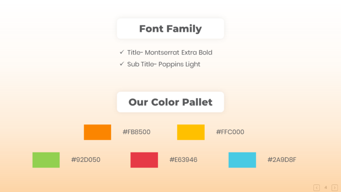Select the Title- Montserrat Extra Bold text
The width and height of the screenshot is (341, 192).
pyautogui.click(x=170, y=52)
